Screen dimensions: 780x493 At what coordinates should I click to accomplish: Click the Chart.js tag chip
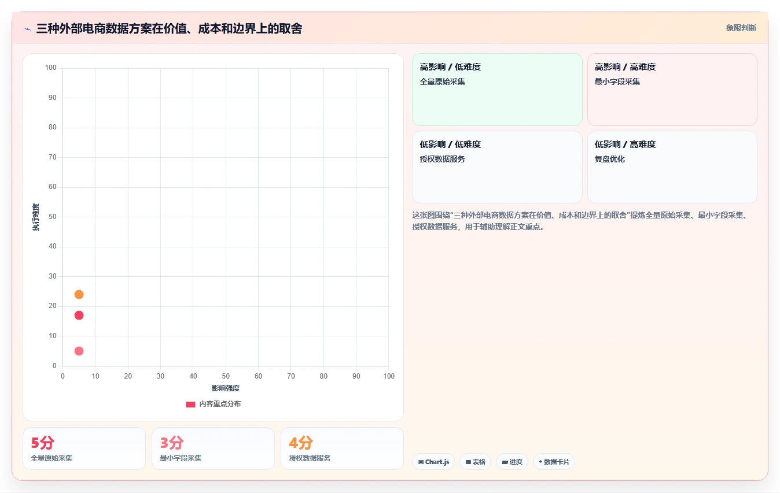433,462
